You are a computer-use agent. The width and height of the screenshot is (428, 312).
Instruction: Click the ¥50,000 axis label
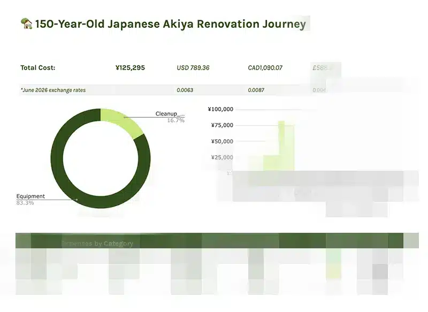(x=222, y=141)
